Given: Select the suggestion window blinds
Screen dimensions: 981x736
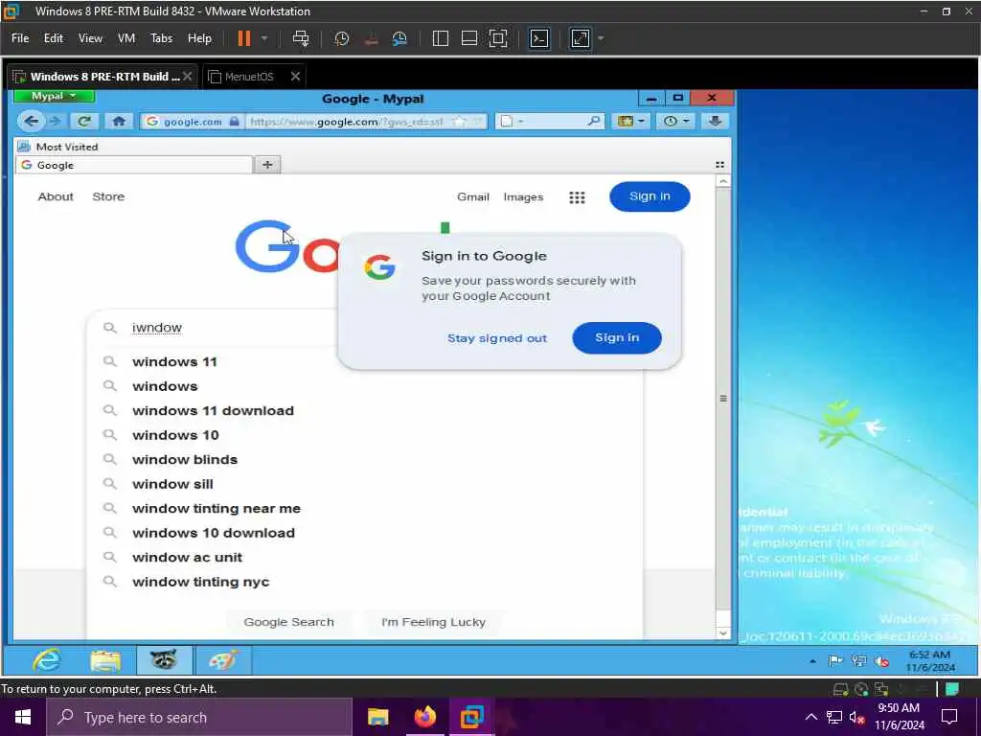Looking at the screenshot, I should [185, 459].
